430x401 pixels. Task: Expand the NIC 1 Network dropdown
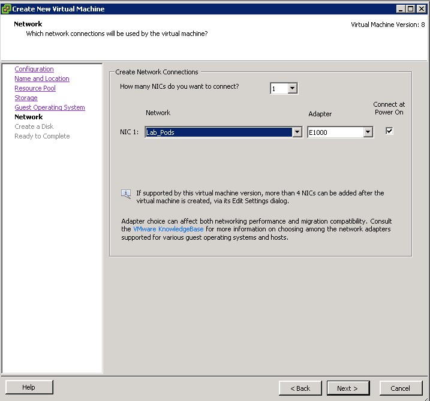coord(297,132)
